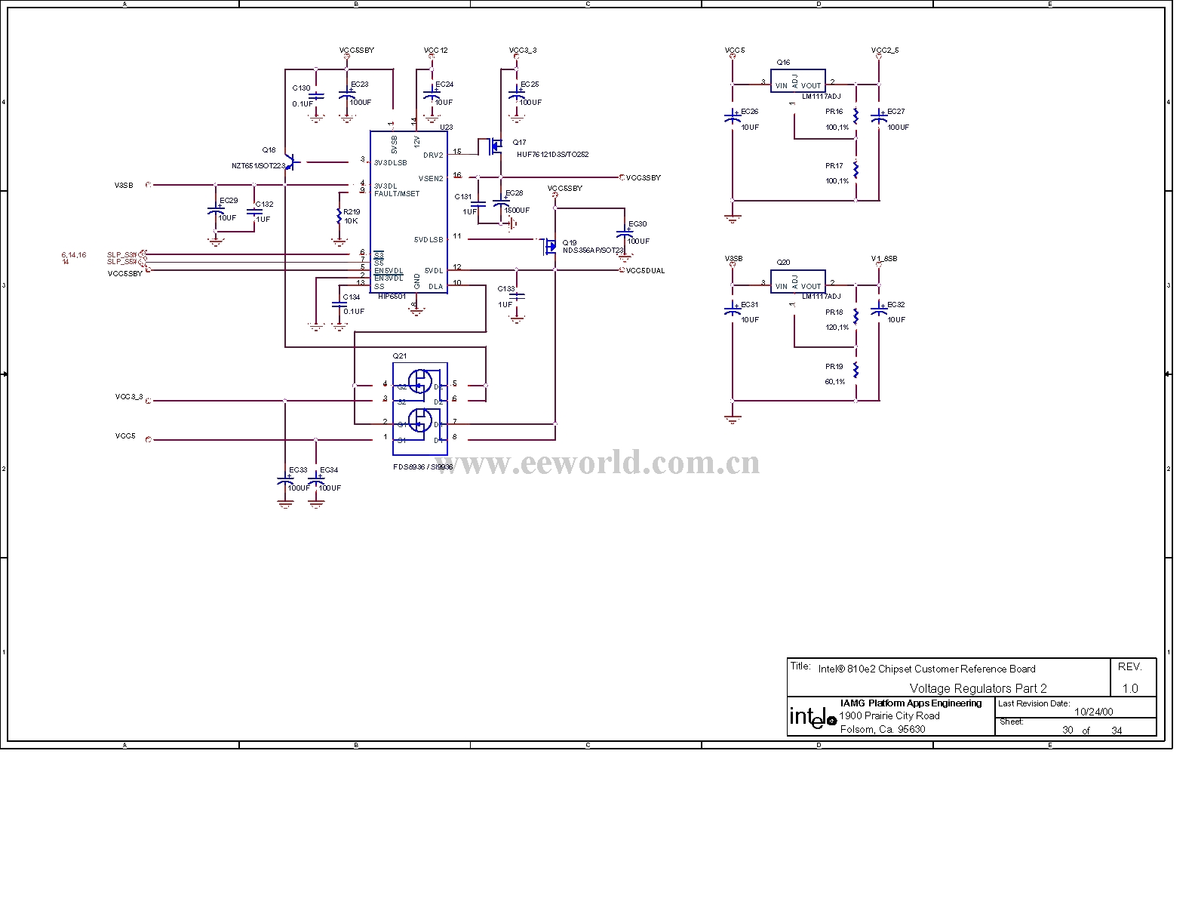The height and width of the screenshot is (923, 1195).
Task: Click the 'DRV2' pin name on U23
Action: 433,155
